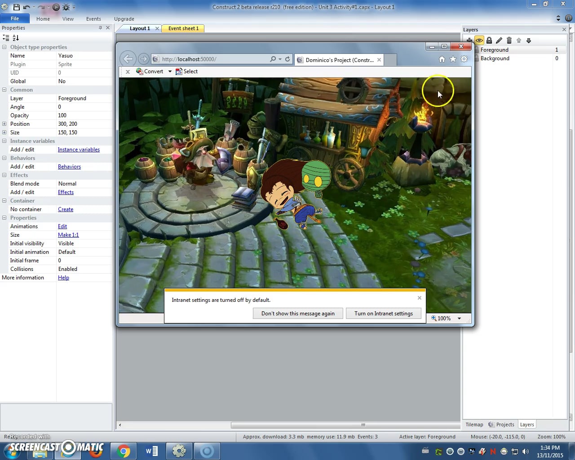Refresh the localhost page in the browser

[x=287, y=59]
